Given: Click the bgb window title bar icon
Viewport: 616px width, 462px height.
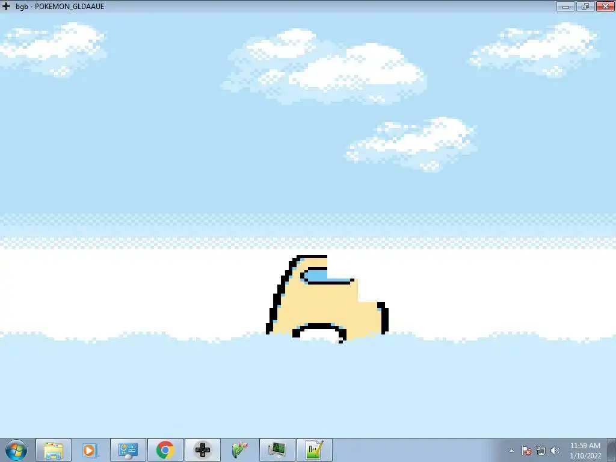Looking at the screenshot, I should tap(6, 6).
